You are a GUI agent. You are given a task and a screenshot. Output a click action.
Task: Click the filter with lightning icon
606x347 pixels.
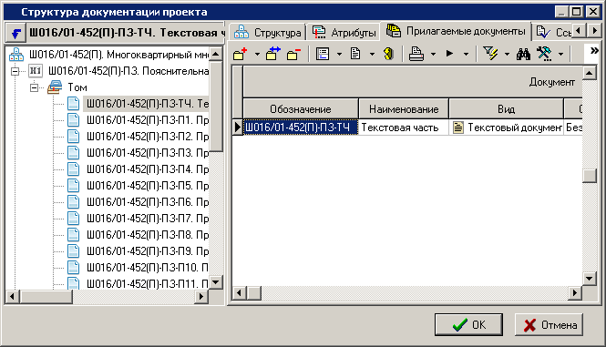[491, 54]
